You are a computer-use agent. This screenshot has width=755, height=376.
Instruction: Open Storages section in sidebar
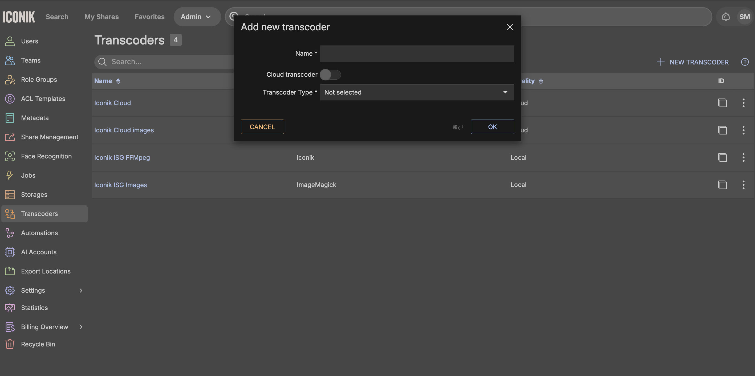point(34,195)
